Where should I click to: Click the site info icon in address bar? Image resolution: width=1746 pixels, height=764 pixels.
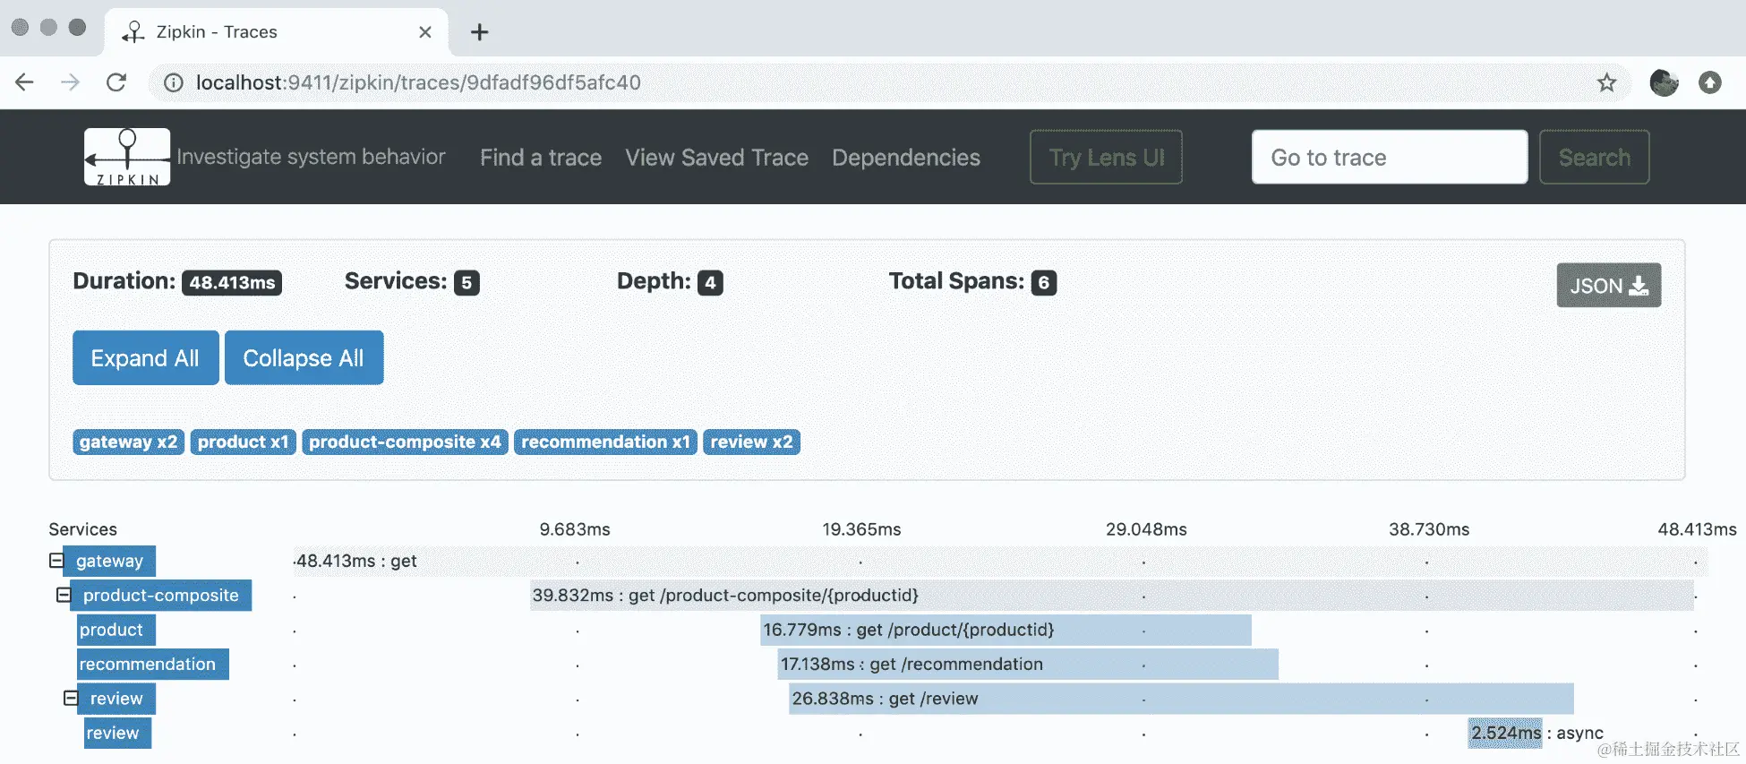click(x=174, y=82)
